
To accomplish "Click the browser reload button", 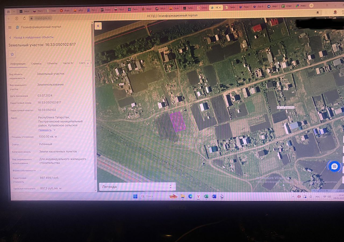I will click(24, 19).
